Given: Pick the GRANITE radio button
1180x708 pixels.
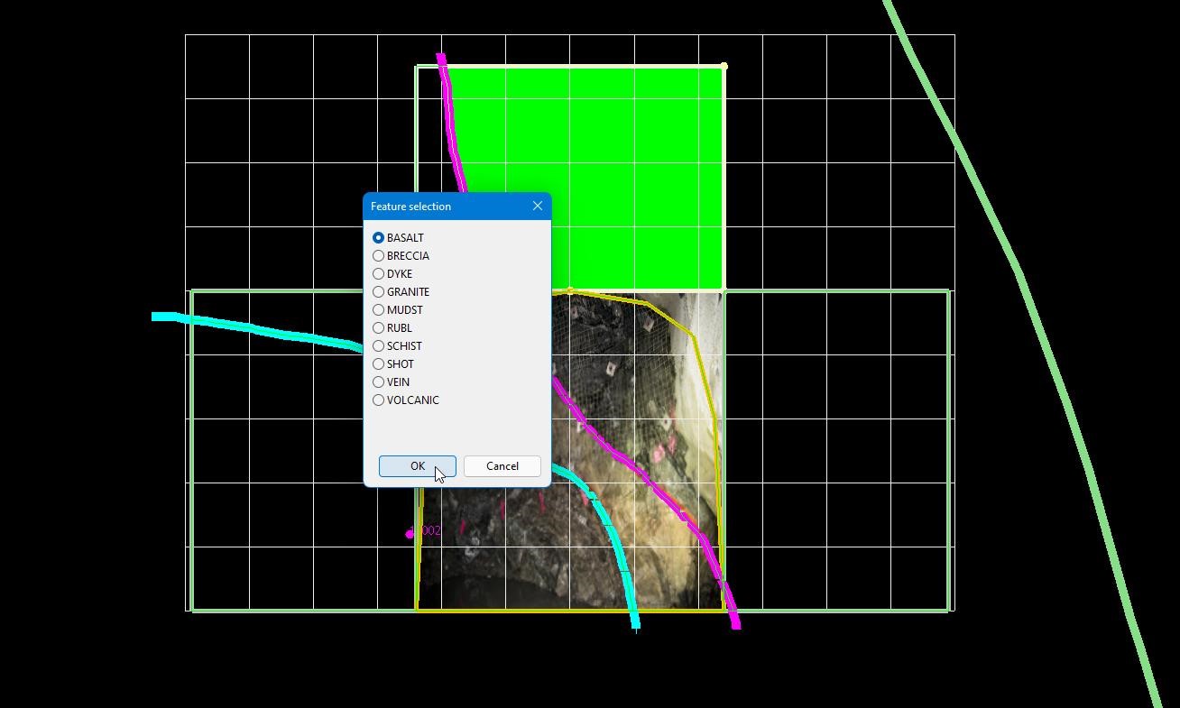Looking at the screenshot, I should tap(379, 292).
